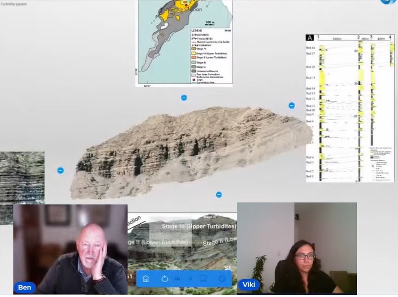Click 'Stage III (Upper Turbidites)' label in the panorama
This screenshot has height=297, width=398.
(x=199, y=226)
